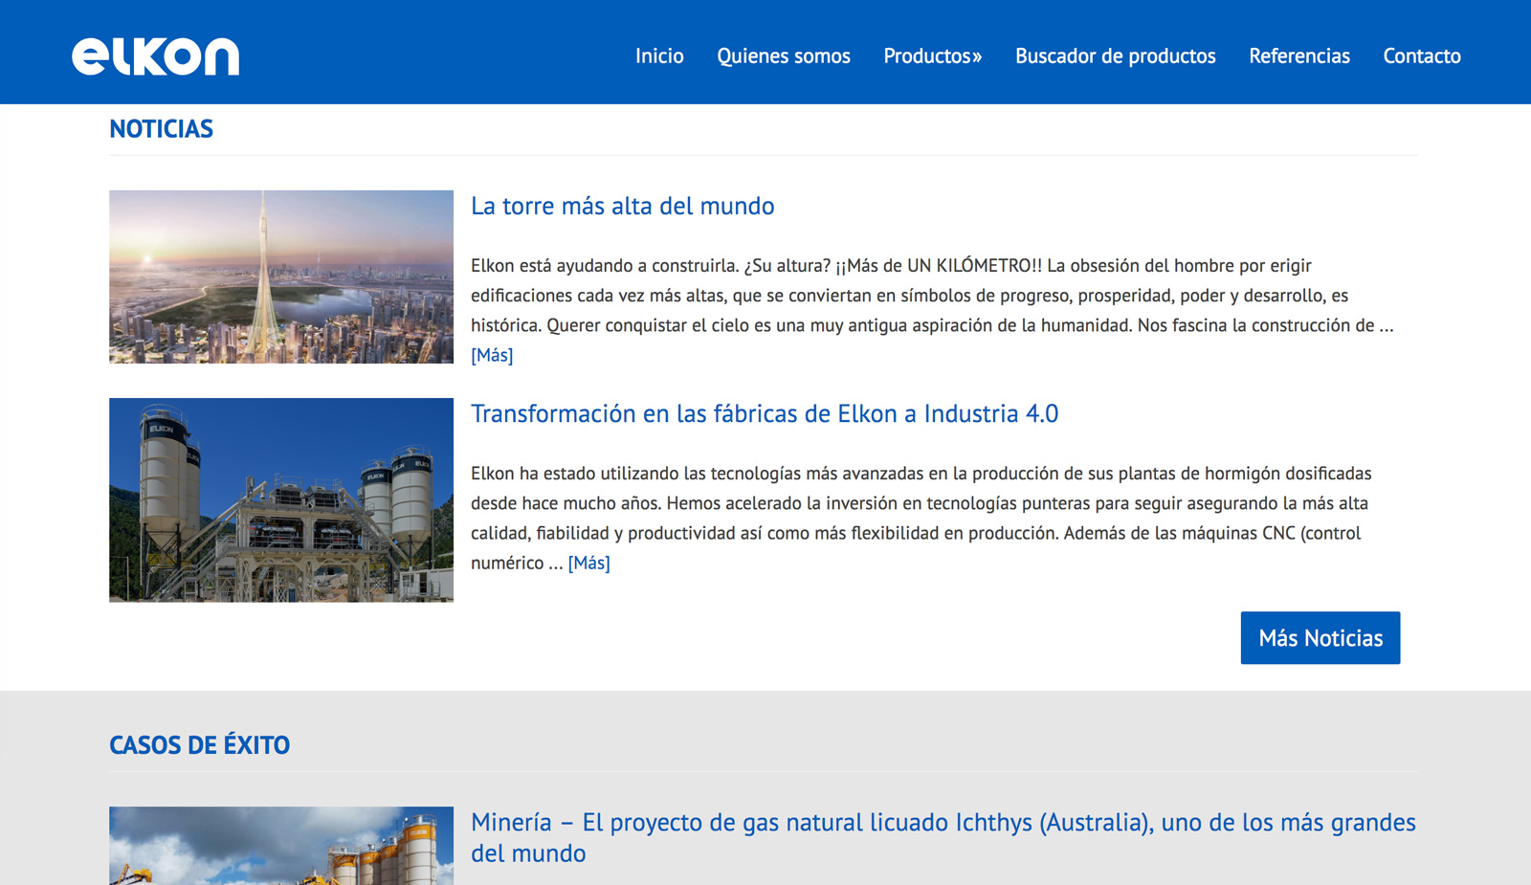This screenshot has width=1531, height=885.
Task: Open the Minería Ichthys project article
Action: click(943, 837)
